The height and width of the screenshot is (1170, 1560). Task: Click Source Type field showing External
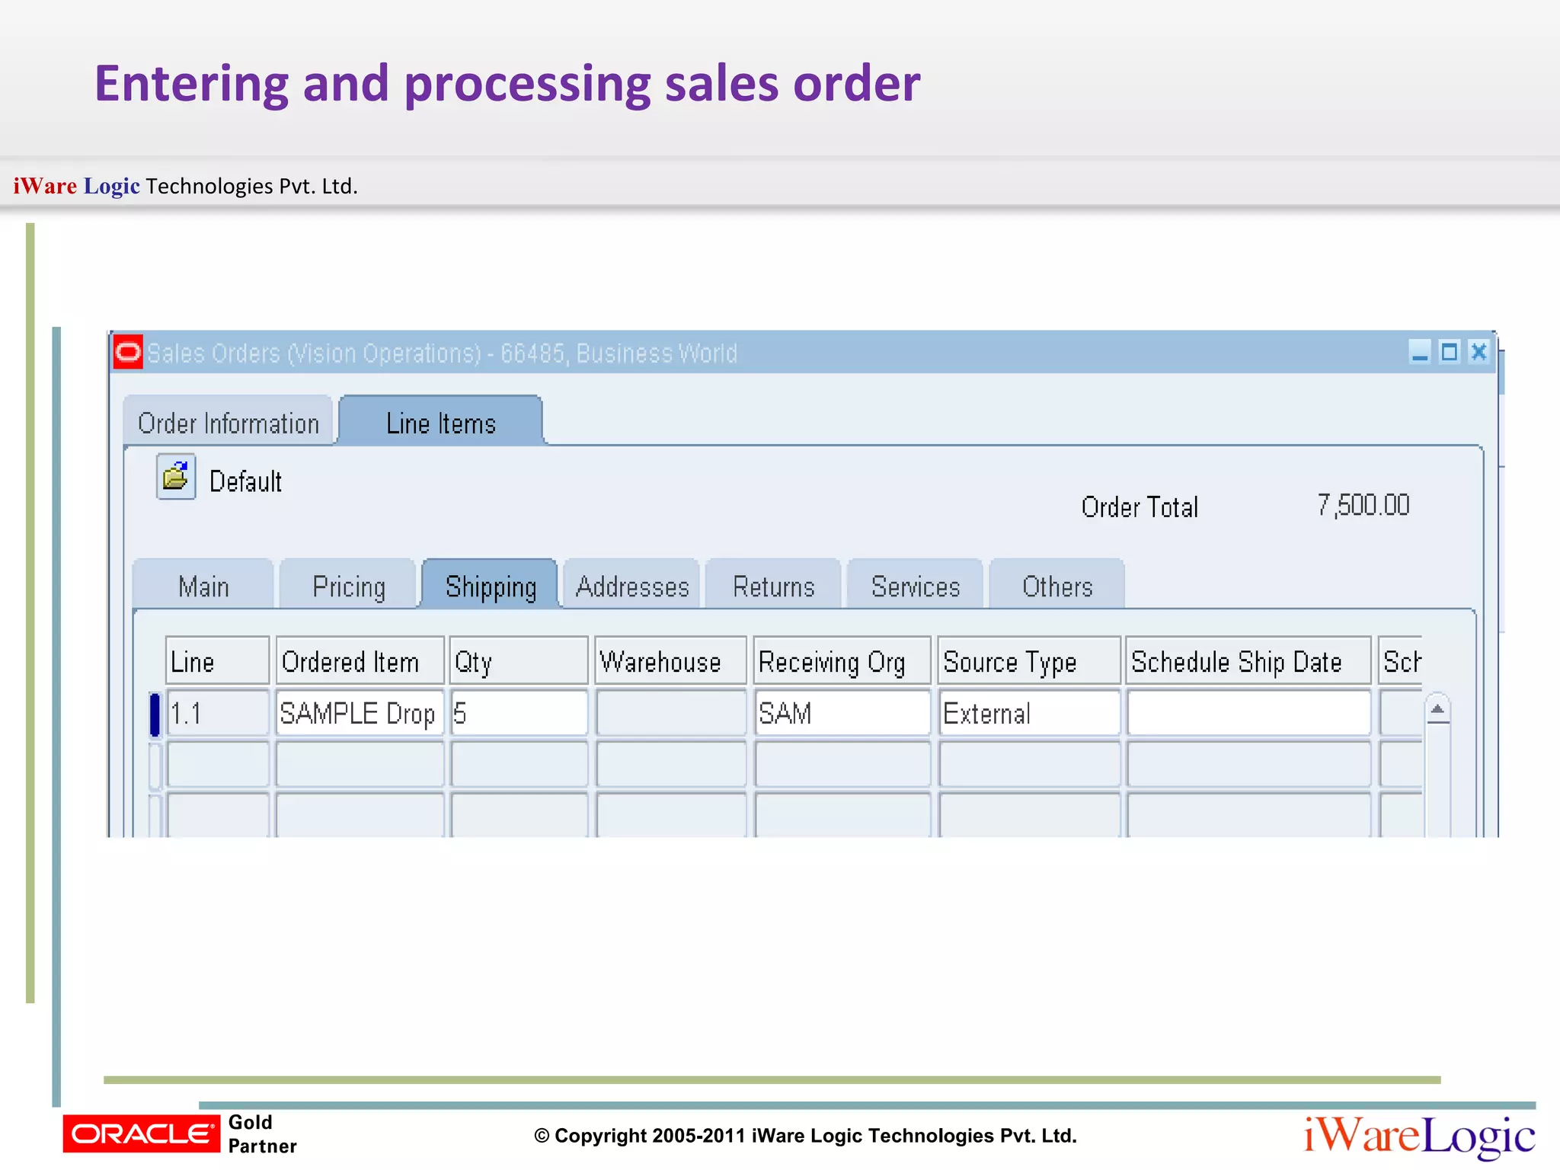1029,713
